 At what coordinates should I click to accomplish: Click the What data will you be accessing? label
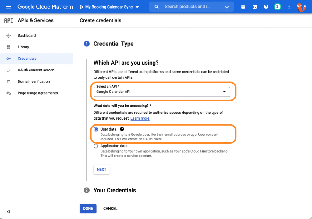tap(122, 106)
